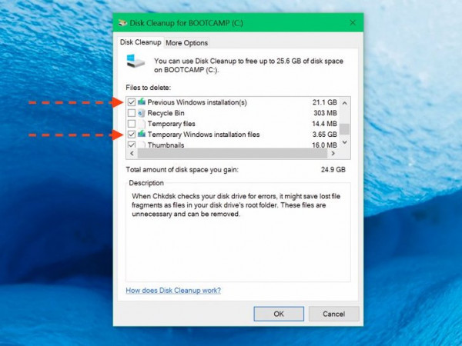
Task: Click the Previous Windows installation(s) row icon
Action: [x=142, y=101]
